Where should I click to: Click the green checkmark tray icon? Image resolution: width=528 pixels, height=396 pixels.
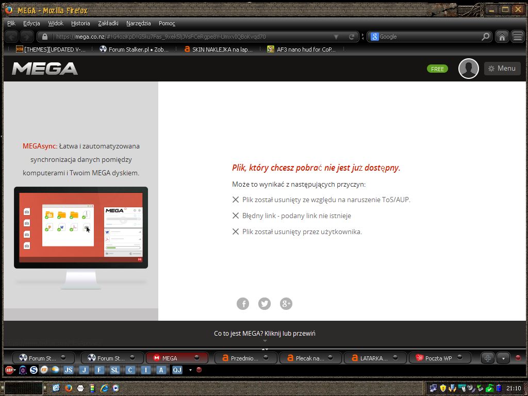click(x=490, y=388)
